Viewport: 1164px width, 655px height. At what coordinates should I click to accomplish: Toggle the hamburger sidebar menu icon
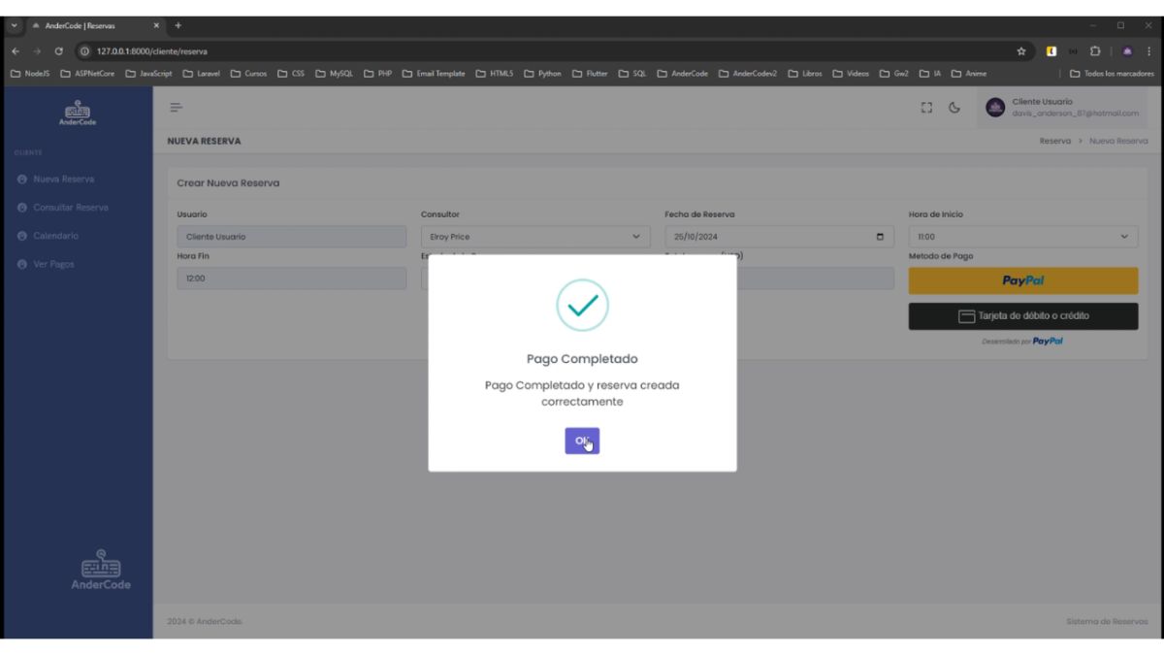click(x=176, y=108)
